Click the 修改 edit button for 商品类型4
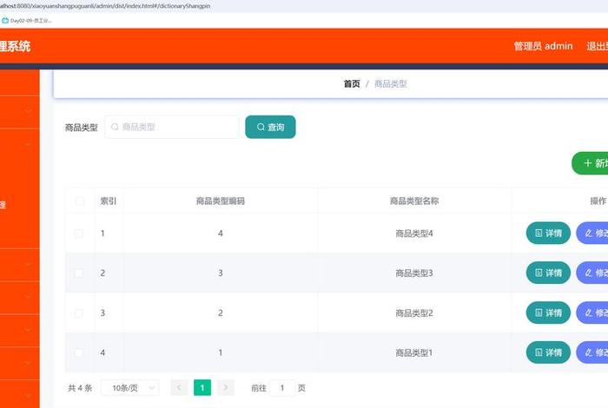 [592, 233]
